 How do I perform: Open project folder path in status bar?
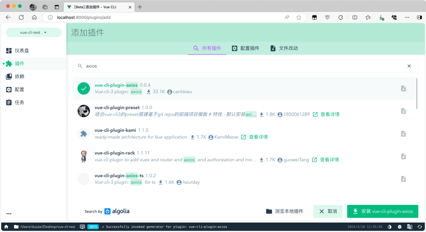(x=45, y=227)
